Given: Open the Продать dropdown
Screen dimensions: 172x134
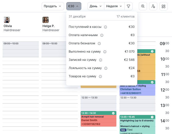Looking at the screenshot, I should click(53, 6).
